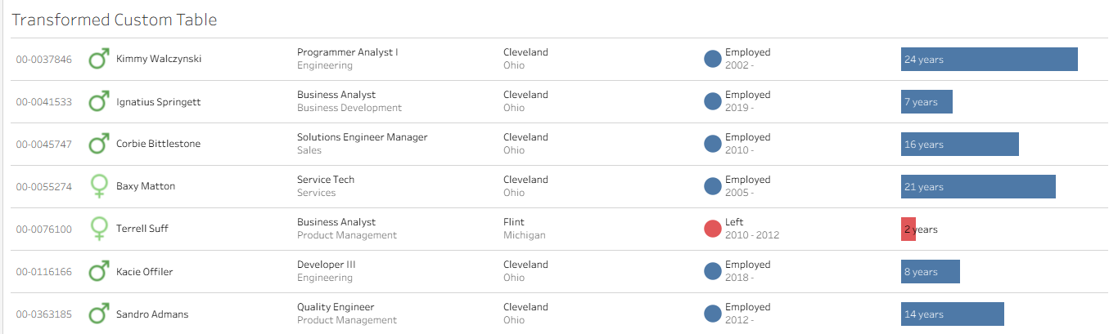Click Kacie Offiler's male gender icon

(x=99, y=271)
